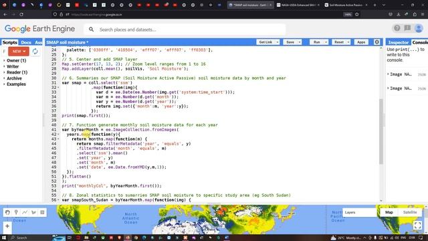Open the Windows notification center
This screenshot has height=241, width=428.
(x=421, y=238)
